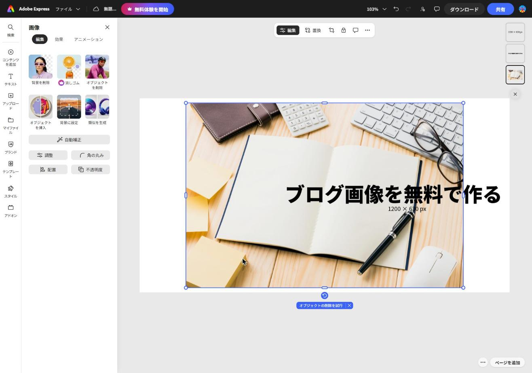The width and height of the screenshot is (532, 373).
Task: Open more options in floating toolbar
Action: (x=367, y=30)
